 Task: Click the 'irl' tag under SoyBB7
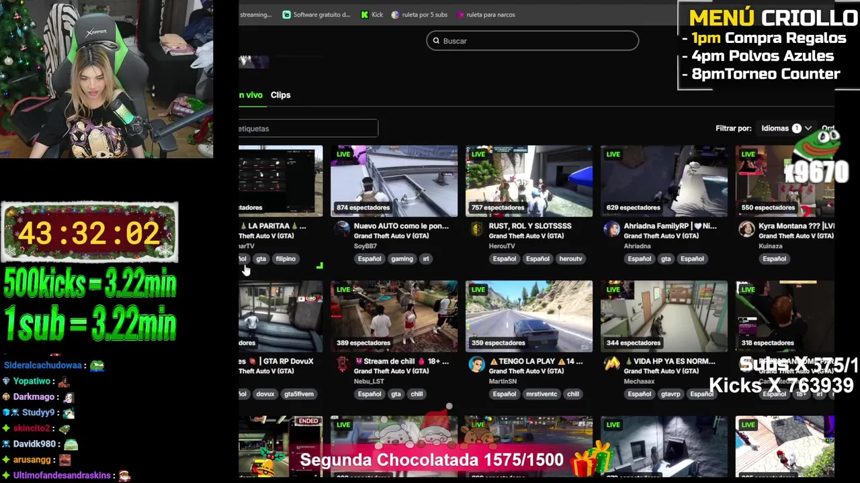tap(425, 259)
